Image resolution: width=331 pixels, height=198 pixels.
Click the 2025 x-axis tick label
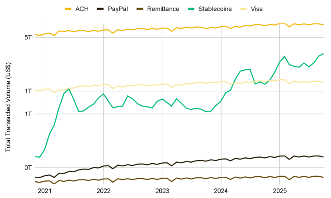pyautogui.click(x=280, y=191)
